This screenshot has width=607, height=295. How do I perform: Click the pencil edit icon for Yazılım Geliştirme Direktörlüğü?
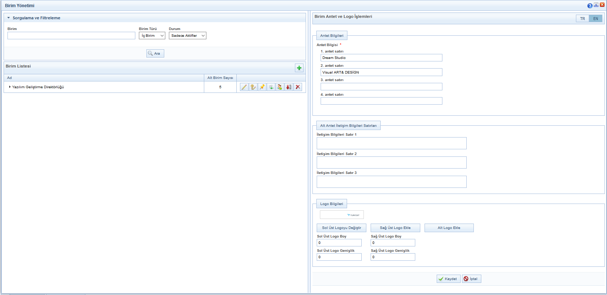244,87
